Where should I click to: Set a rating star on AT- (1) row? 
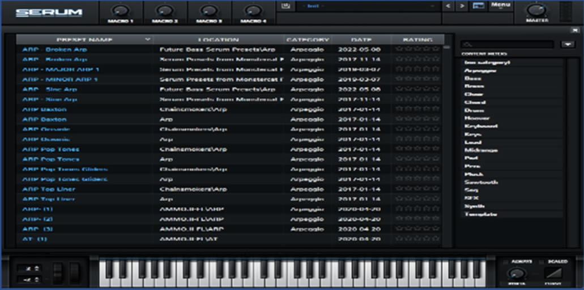(x=417, y=239)
